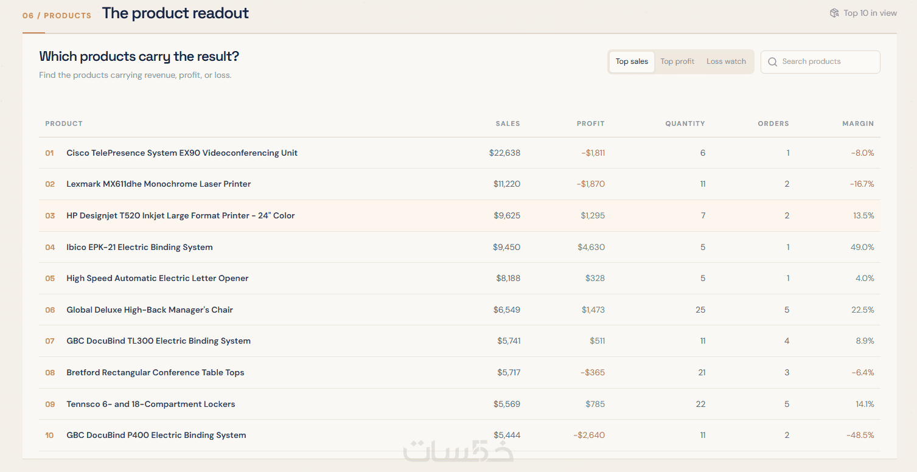Screen dimensions: 917x472
Task: Click the -$1,811 profit value
Action: tap(593, 153)
